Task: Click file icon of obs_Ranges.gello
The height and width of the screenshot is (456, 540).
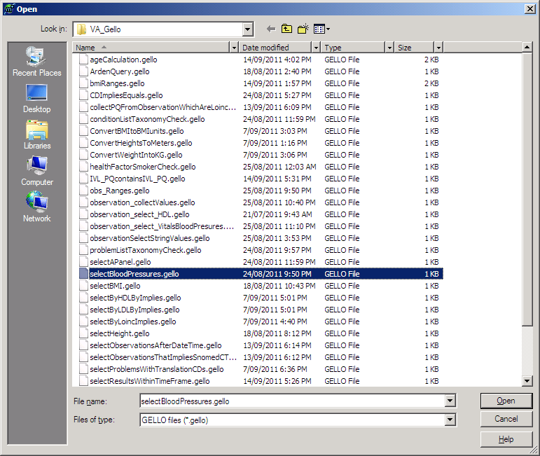Action: coord(83,191)
